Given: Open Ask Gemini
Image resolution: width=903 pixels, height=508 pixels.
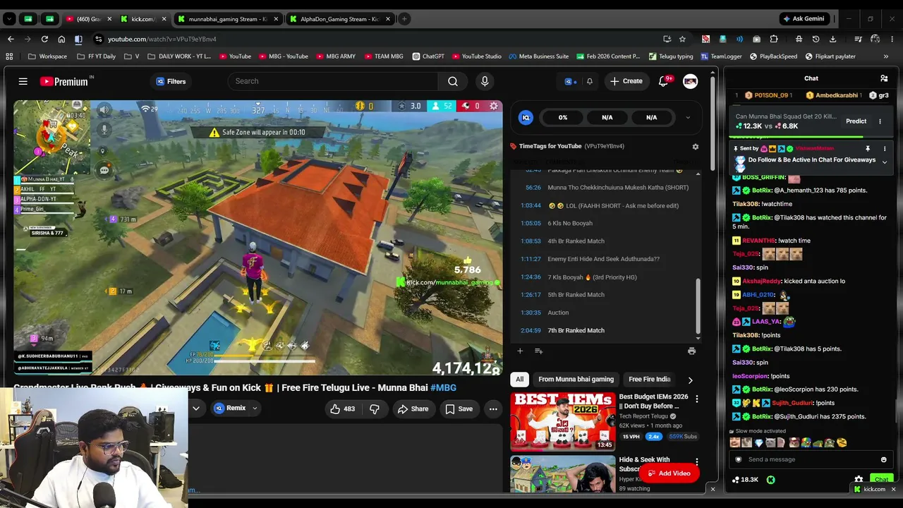Looking at the screenshot, I should (x=803, y=19).
